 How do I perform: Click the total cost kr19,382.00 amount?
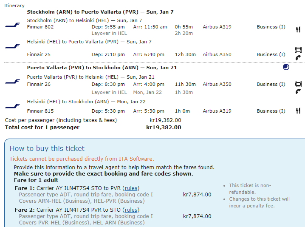tap(164, 127)
